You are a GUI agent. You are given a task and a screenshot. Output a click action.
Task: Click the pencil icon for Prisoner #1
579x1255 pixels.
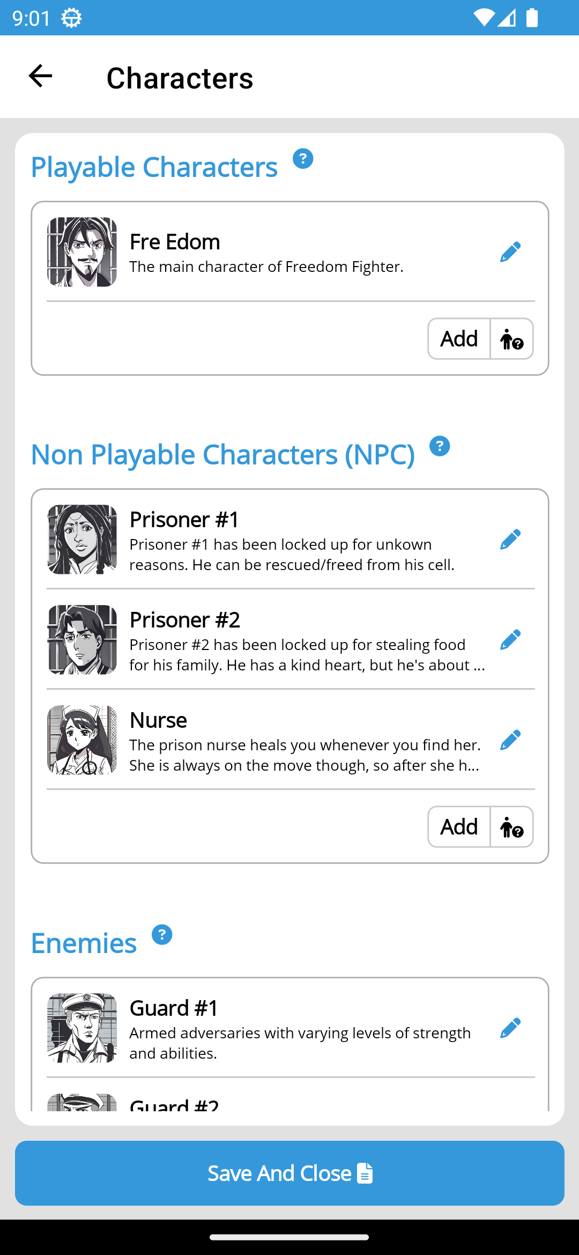tap(510, 539)
